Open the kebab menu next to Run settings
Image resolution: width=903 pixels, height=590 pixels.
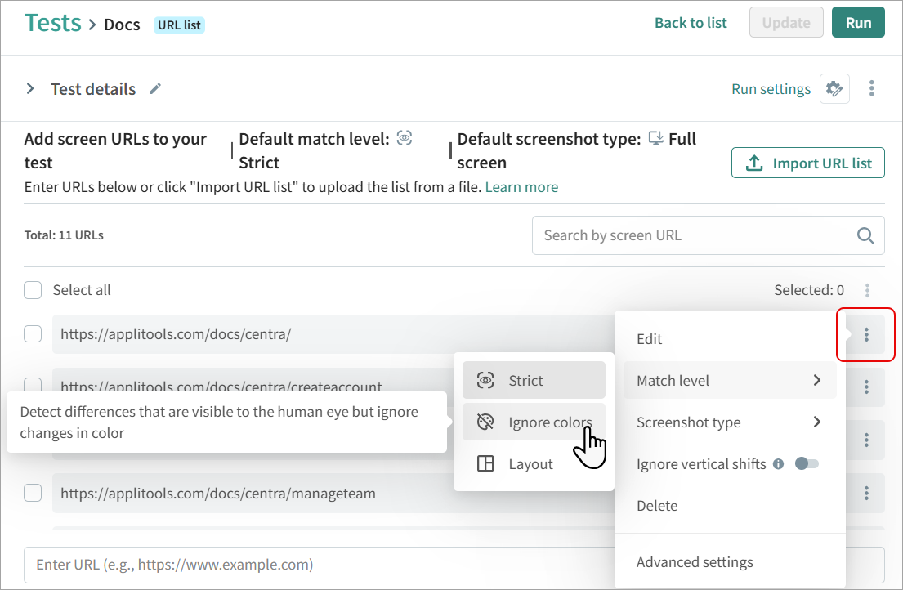872,89
